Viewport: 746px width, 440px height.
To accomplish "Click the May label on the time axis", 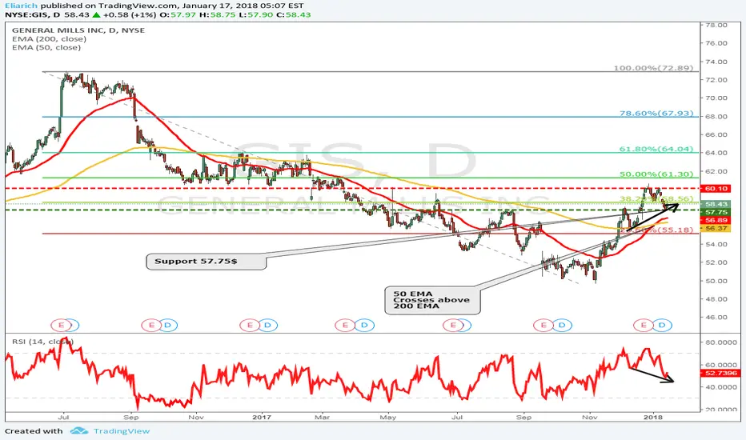I will pos(387,418).
